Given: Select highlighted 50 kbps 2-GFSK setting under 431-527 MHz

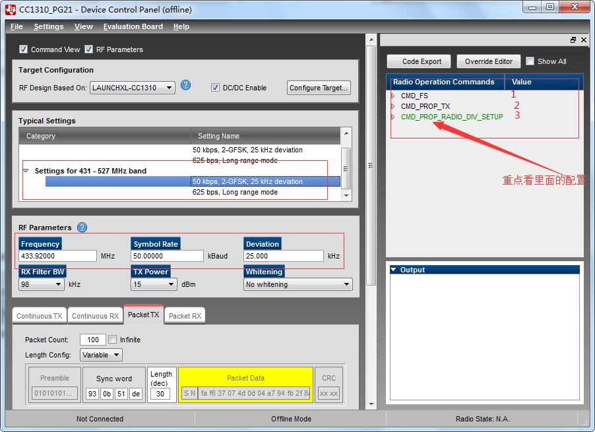Looking at the screenshot, I should click(x=193, y=181).
